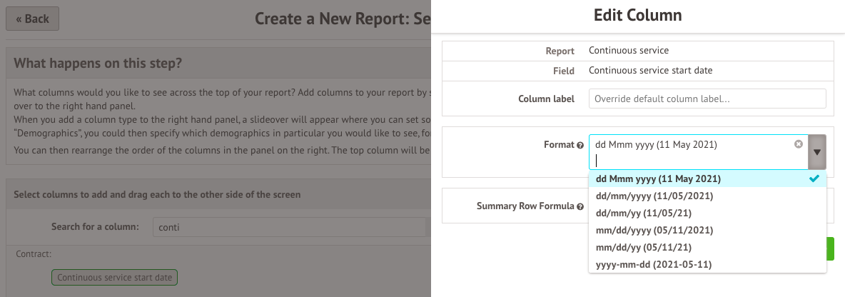
Task: Click the checkmark on selected date format
Action: pyautogui.click(x=814, y=178)
